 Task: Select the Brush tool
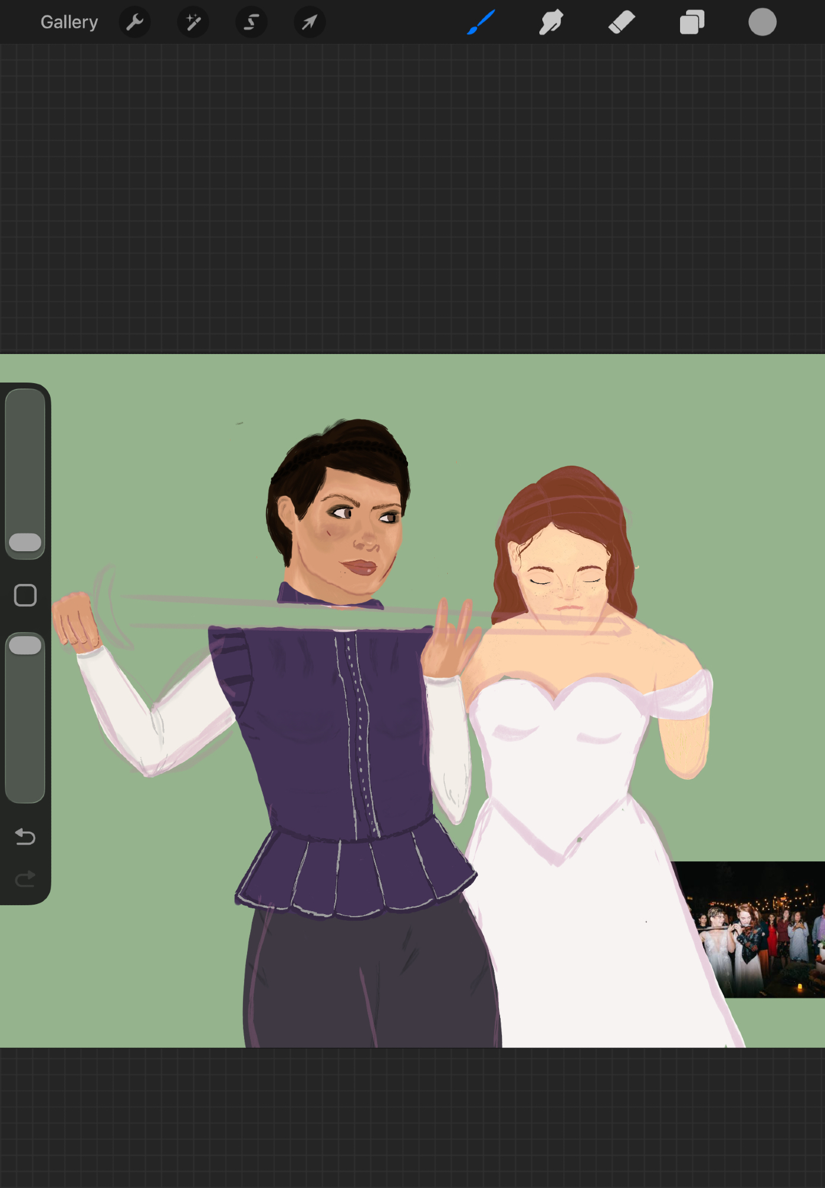tap(481, 23)
